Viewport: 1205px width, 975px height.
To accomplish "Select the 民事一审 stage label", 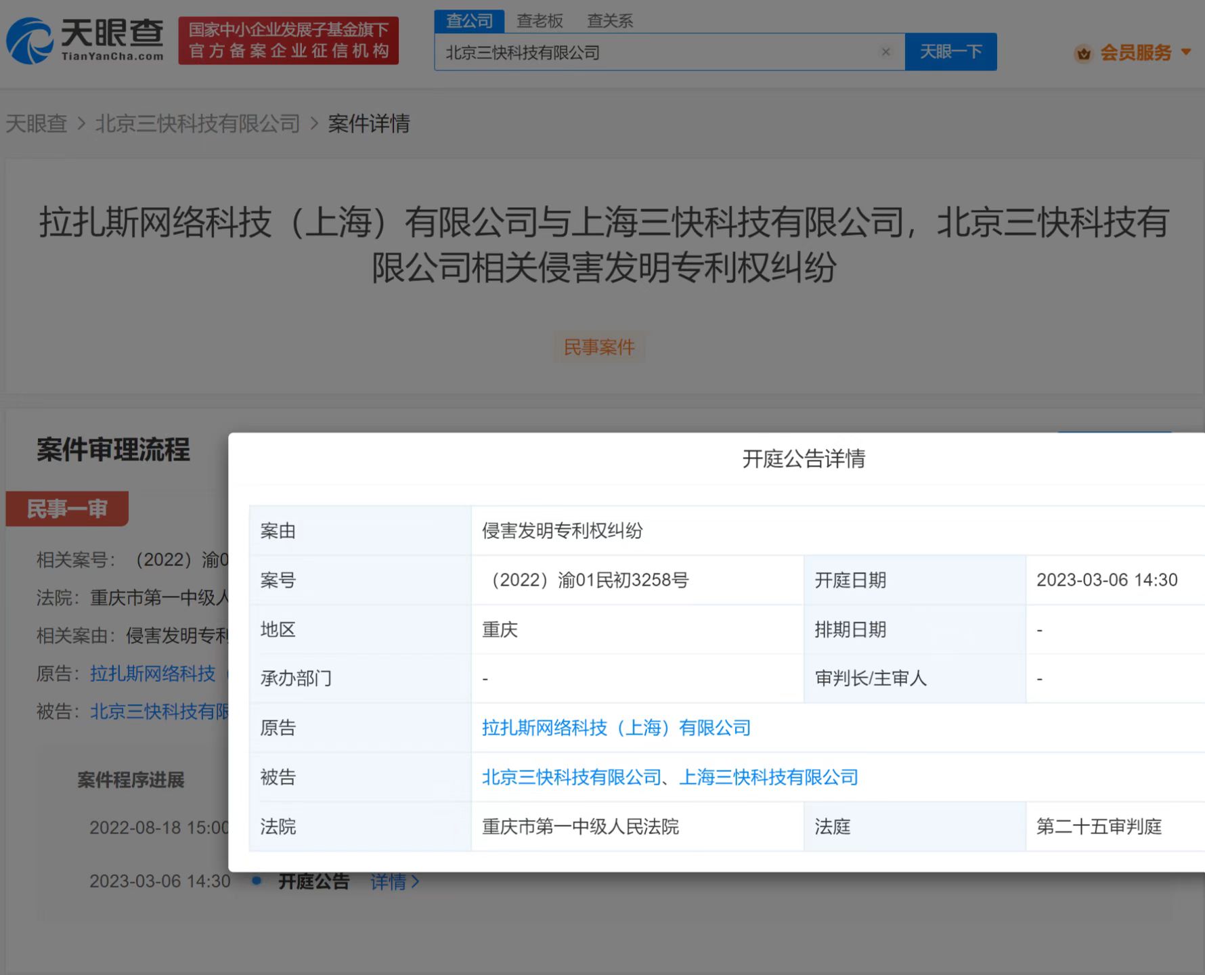I will (67, 508).
